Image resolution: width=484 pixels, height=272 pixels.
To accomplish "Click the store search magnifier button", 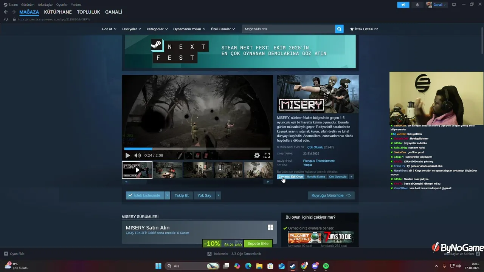I will tap(339, 29).
